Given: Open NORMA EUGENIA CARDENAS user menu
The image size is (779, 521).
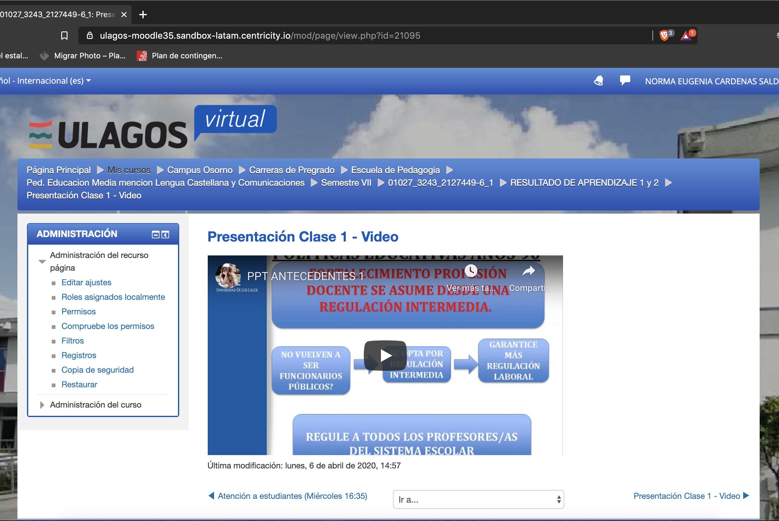Looking at the screenshot, I should (711, 81).
